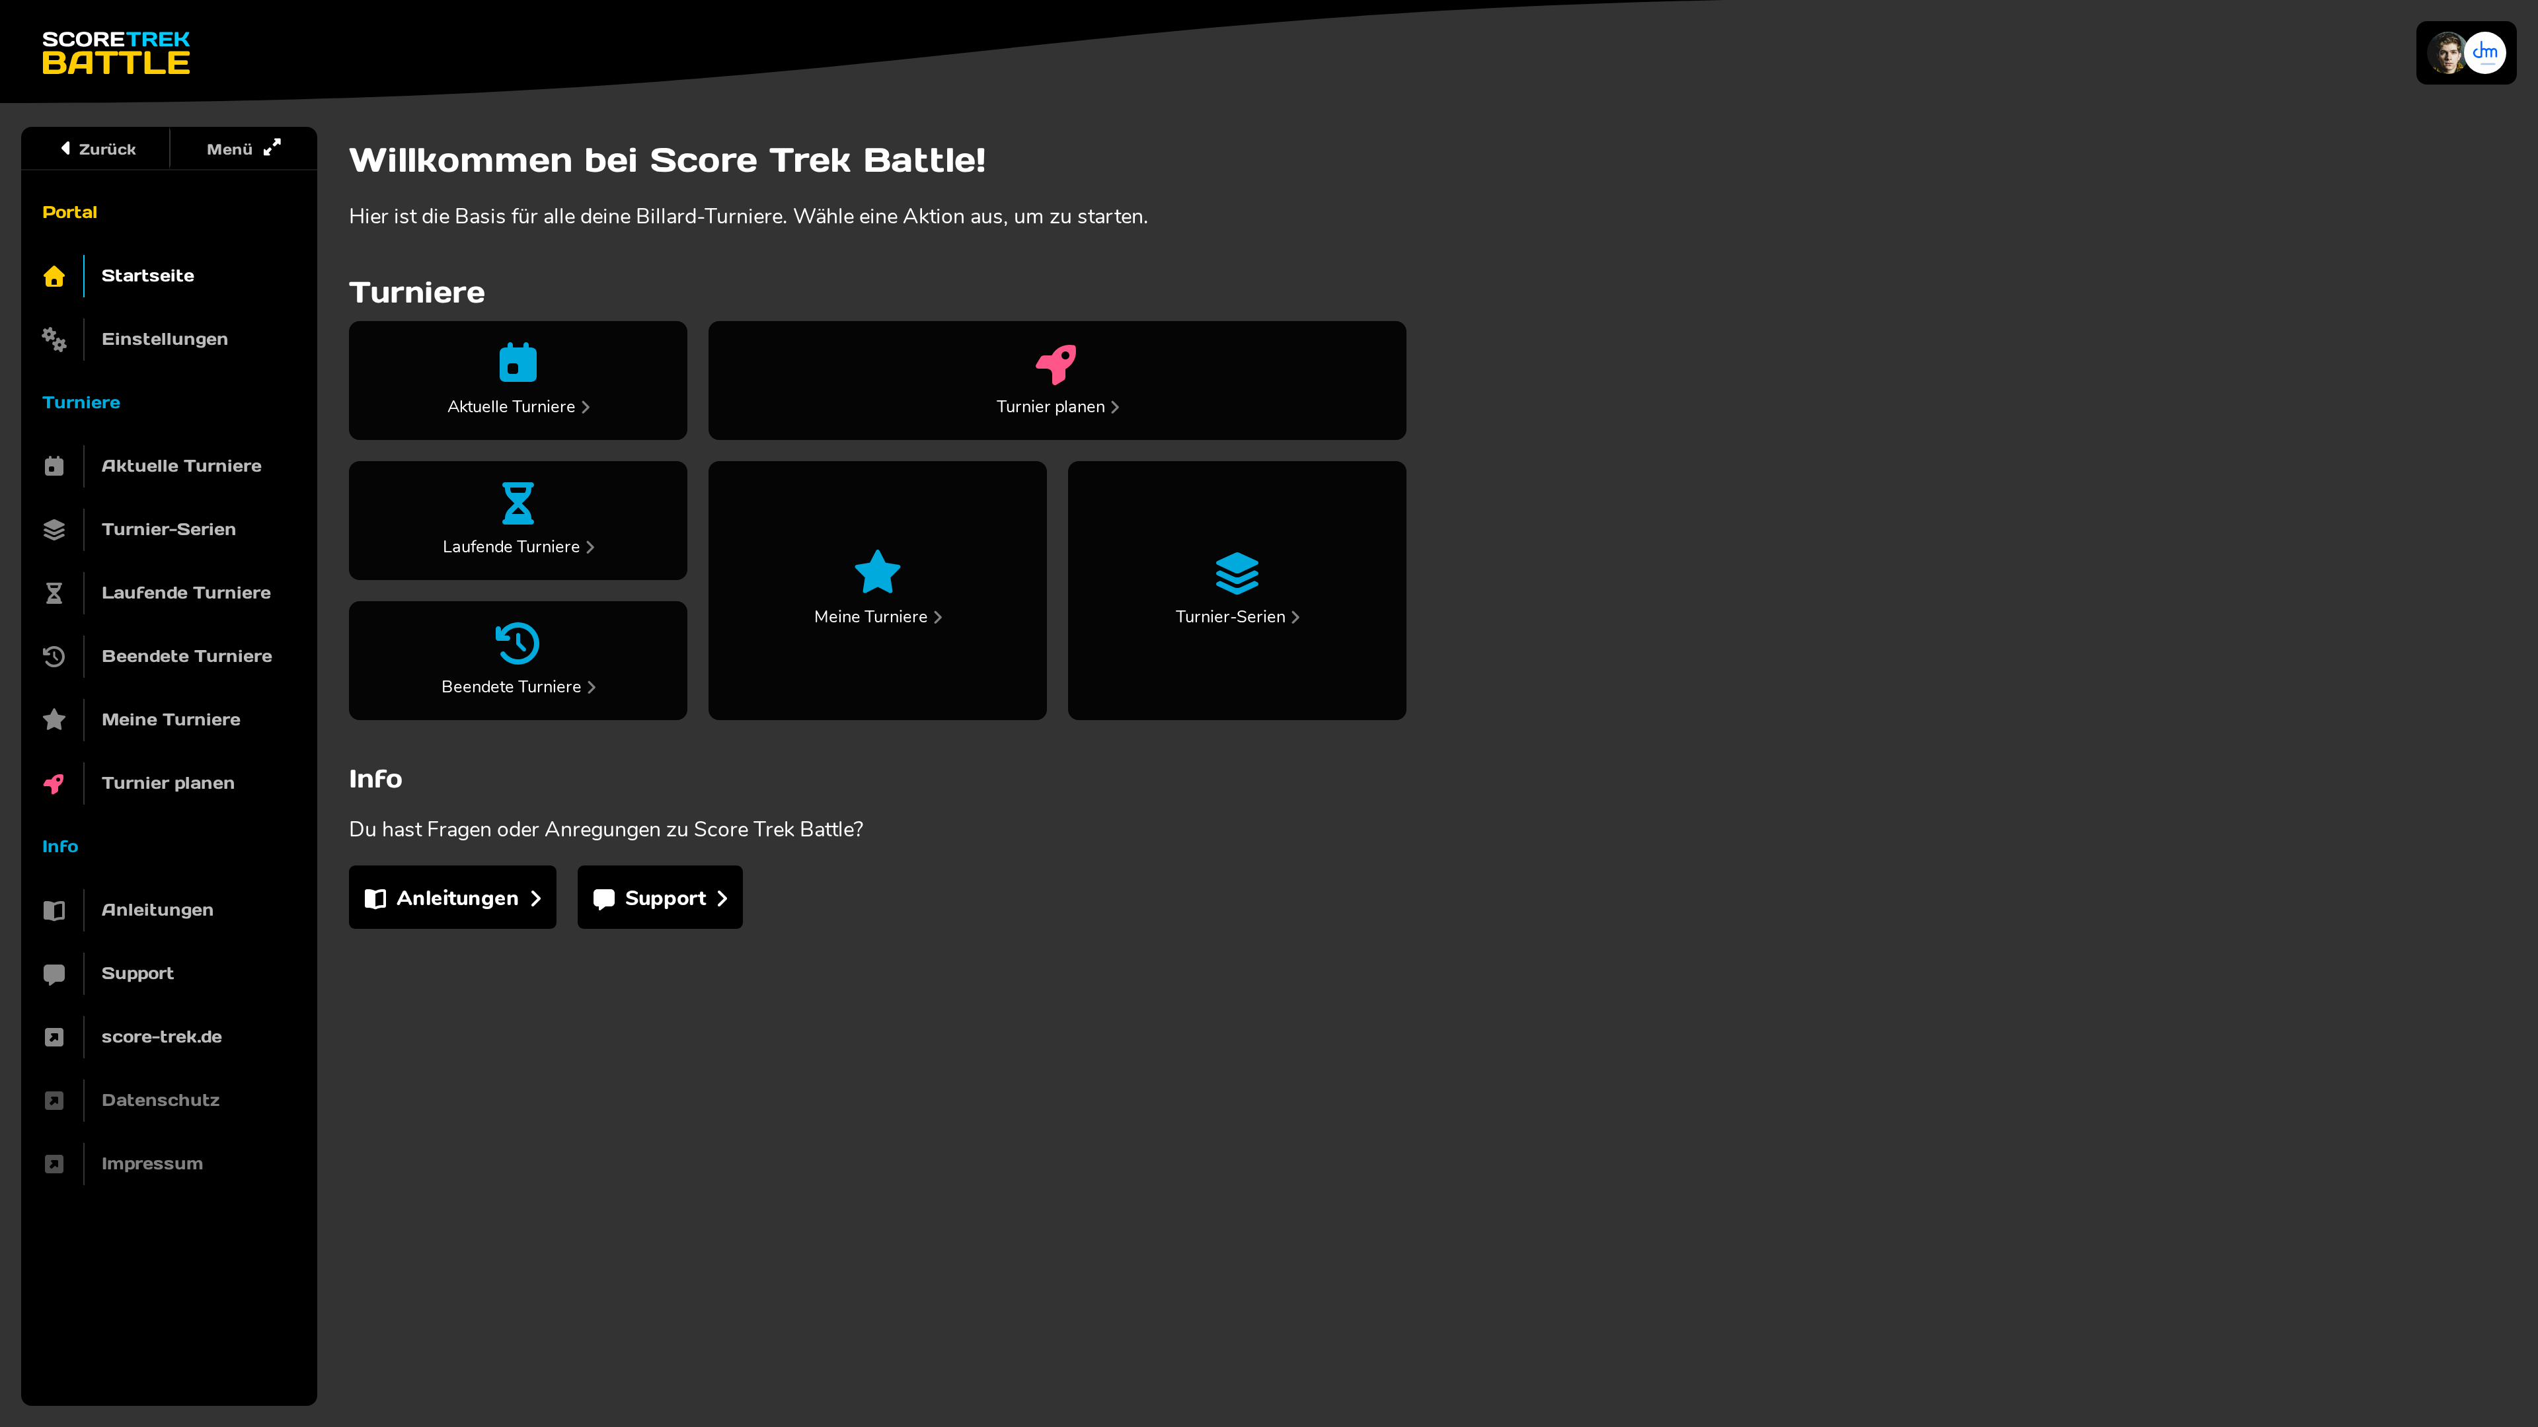Image resolution: width=2538 pixels, height=1427 pixels.
Task: Click the blue history clock icon on Beendete card
Action: [x=518, y=643]
